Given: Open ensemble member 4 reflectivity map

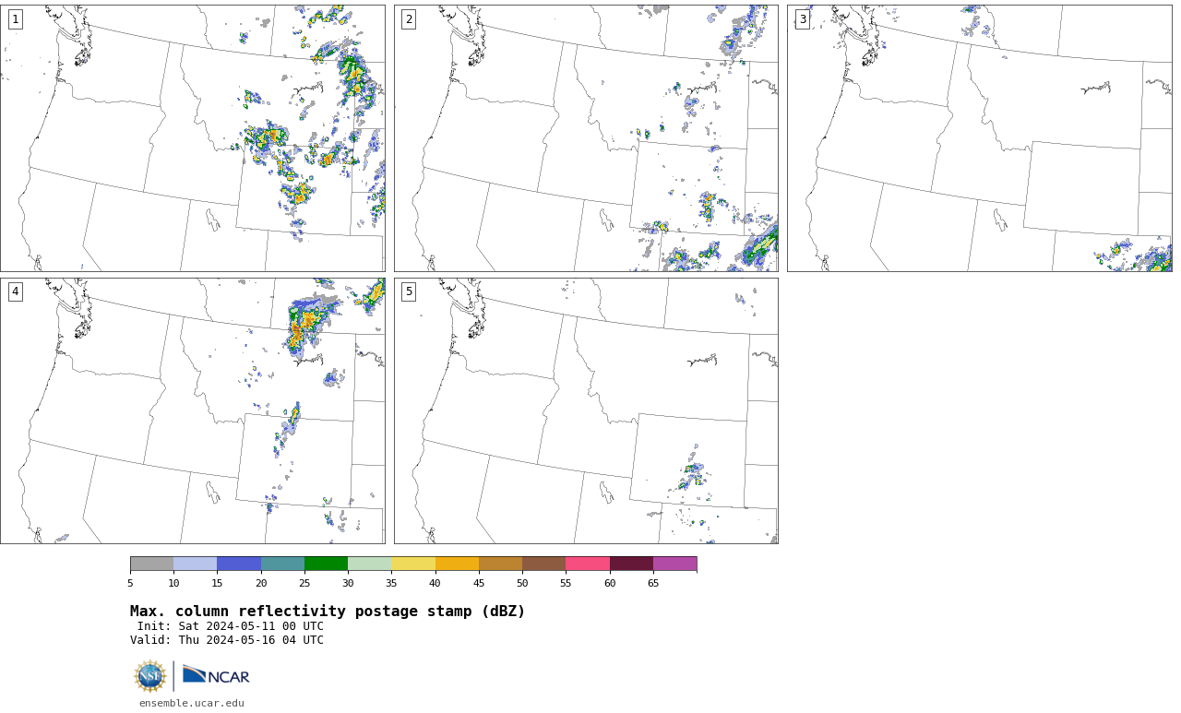Looking at the screenshot, I should pos(193,410).
